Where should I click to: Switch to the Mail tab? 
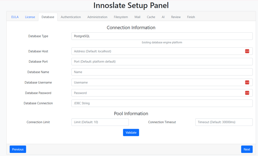(x=137, y=17)
